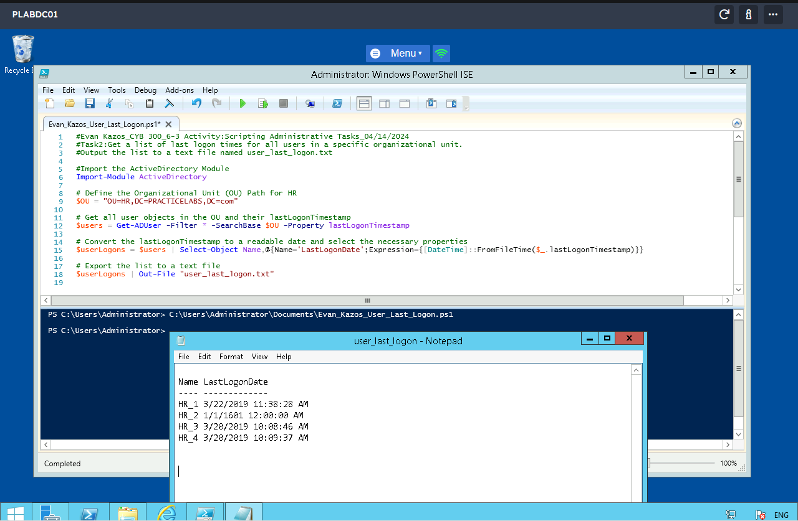Click the Stop Operation icon
798x521 pixels.
tap(283, 103)
